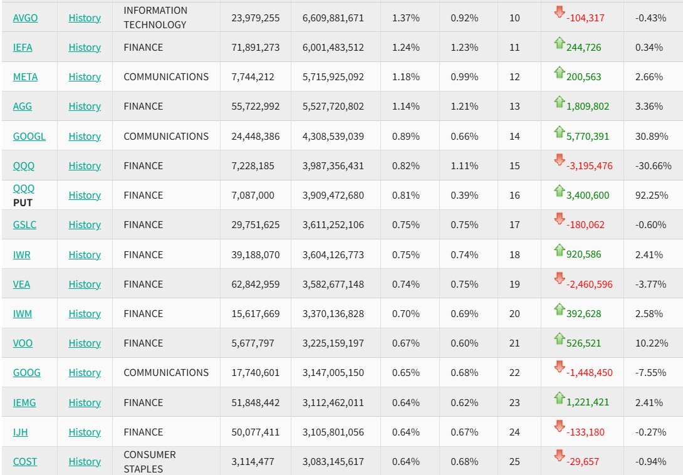The height and width of the screenshot is (475, 683).
Task: Open the AVGO ticker link
Action: (25, 18)
